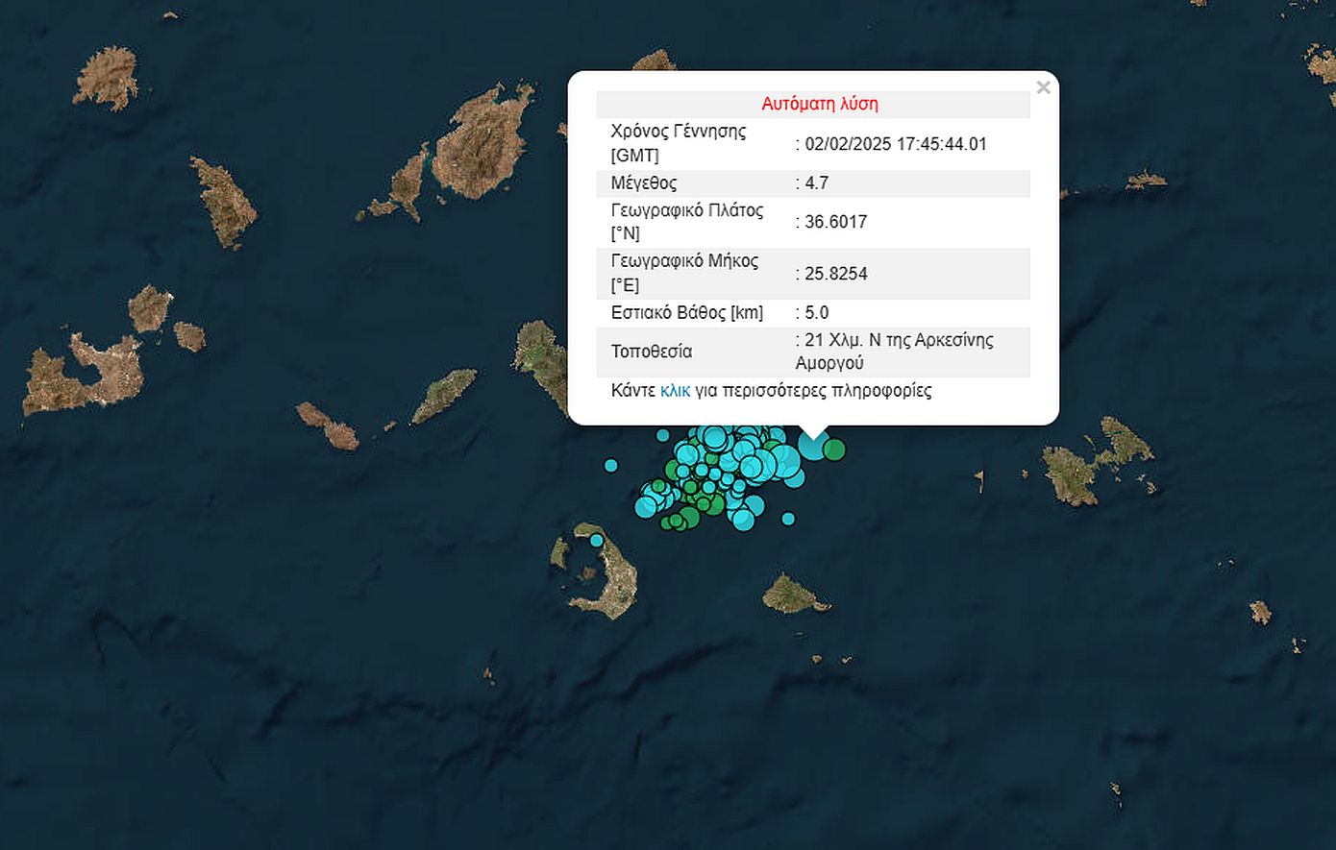
Task: Close the earthquake info popup
Action: (1043, 87)
